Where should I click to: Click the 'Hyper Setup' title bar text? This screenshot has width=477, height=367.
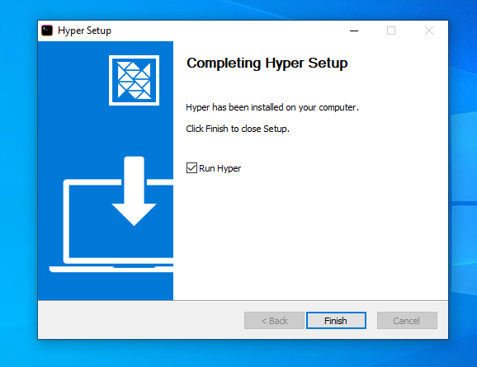point(84,31)
